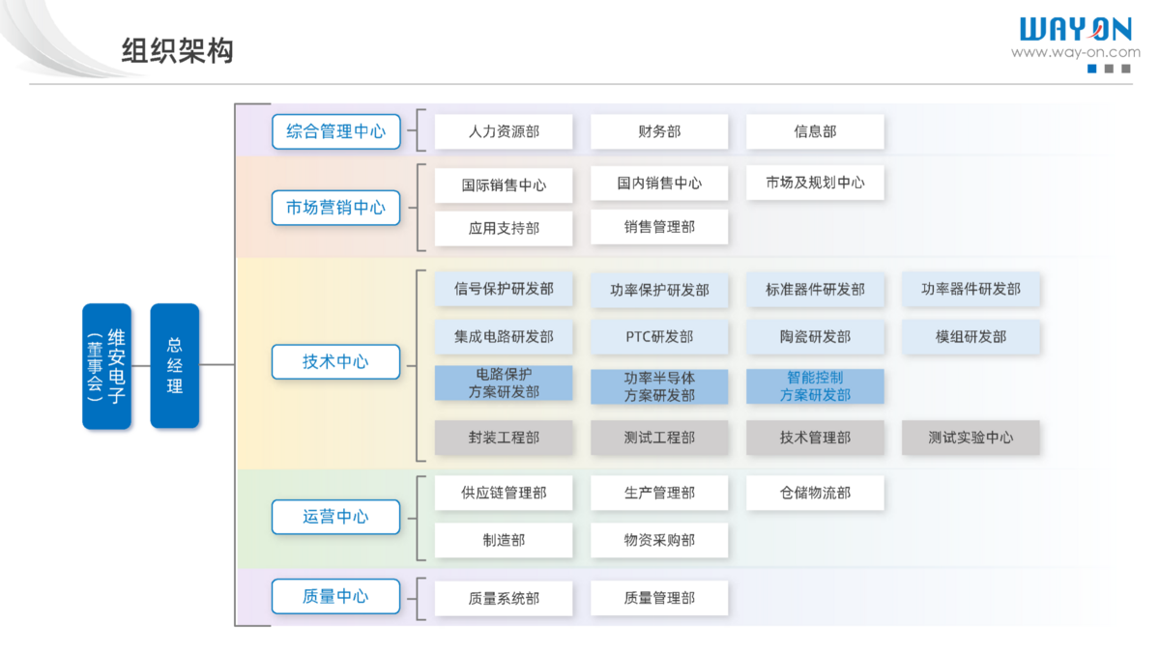
Task: Select the 维安电子(董事会) box
Action: pyautogui.click(x=106, y=366)
